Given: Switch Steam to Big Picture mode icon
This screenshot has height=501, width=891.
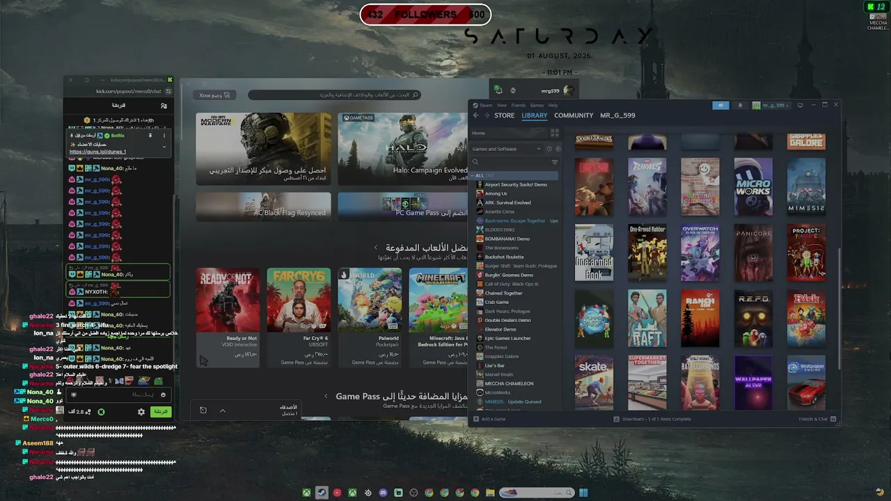Looking at the screenshot, I should [800, 105].
